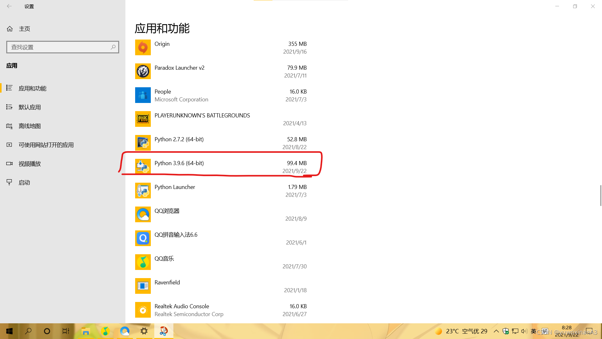Select Realtek Audio Console entry

point(182,306)
